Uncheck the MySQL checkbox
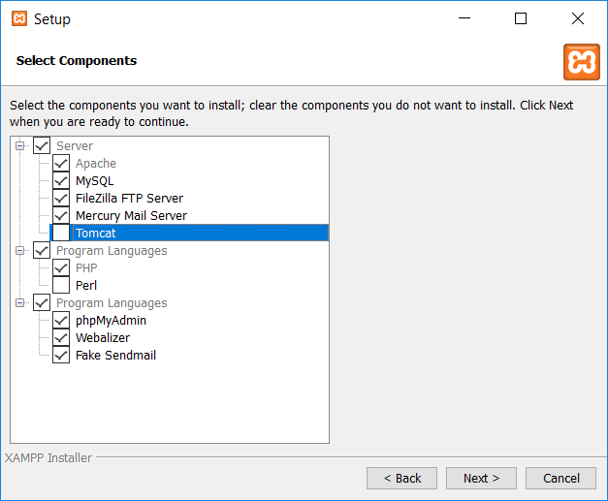 tap(61, 180)
